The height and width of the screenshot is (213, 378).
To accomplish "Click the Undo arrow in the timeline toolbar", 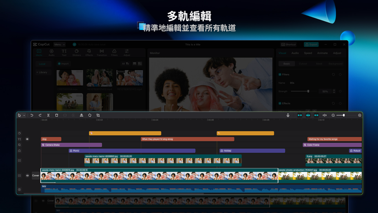I will pos(32,115).
